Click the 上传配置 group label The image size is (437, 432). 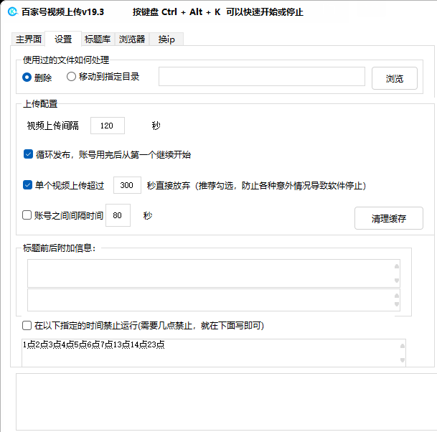(x=40, y=103)
